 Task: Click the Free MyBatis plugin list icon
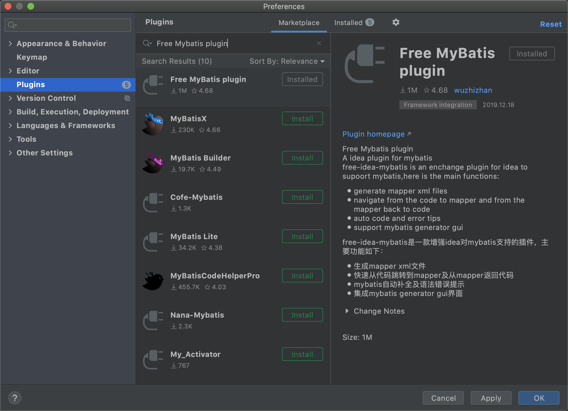[x=153, y=85]
